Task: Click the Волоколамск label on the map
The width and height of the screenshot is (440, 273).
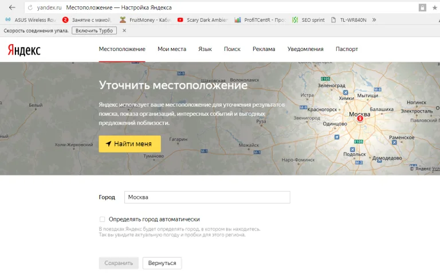Action: pos(245,80)
